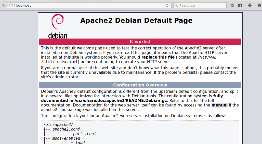Viewport: 262px width, 144px height.
Task: Click the /html/index.html path text
Action: click(x=59, y=62)
